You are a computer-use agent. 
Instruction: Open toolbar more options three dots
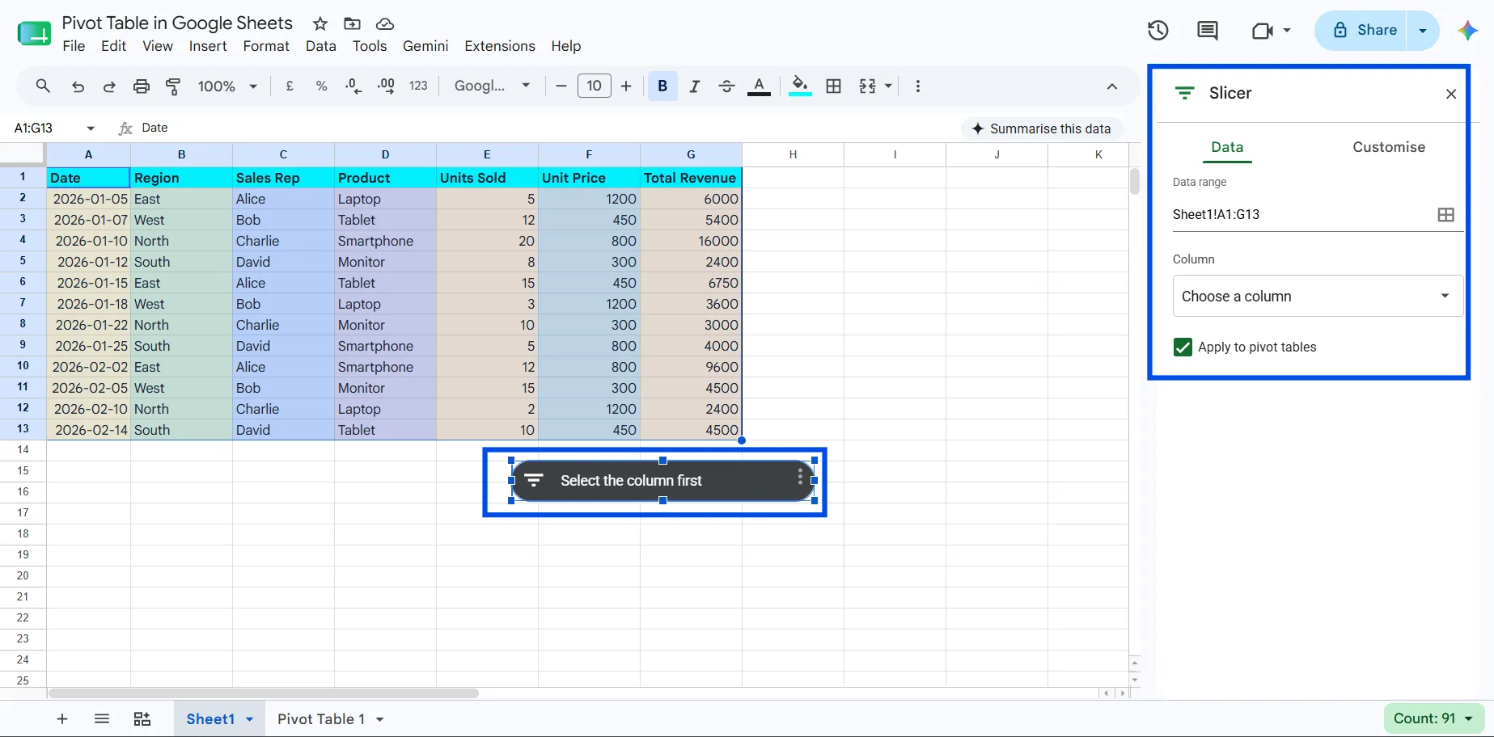click(917, 86)
